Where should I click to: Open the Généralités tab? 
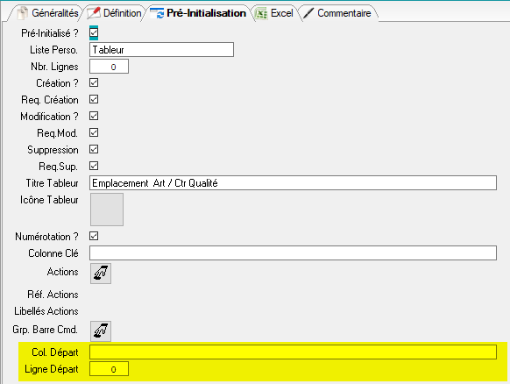(x=48, y=13)
